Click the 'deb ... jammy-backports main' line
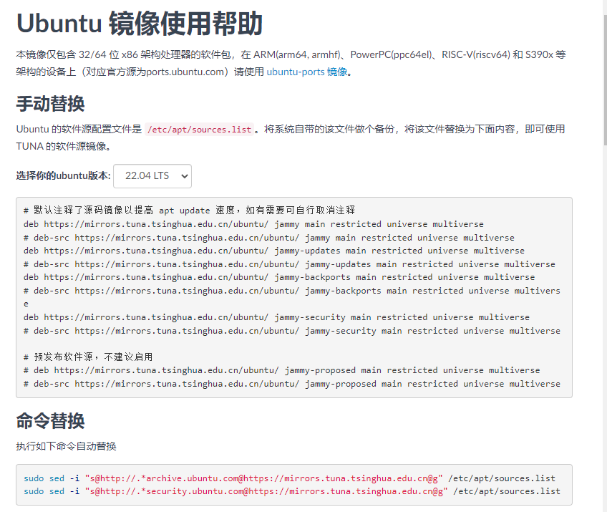Screen dimensions: 607x512 (279, 277)
